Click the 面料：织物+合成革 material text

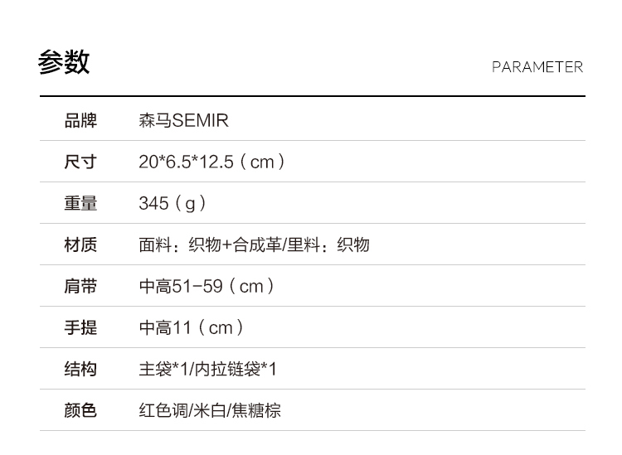(210, 245)
